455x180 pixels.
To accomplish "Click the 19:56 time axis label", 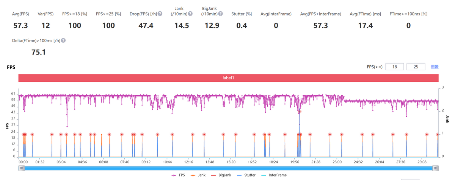I will pyautogui.click(x=295, y=161).
